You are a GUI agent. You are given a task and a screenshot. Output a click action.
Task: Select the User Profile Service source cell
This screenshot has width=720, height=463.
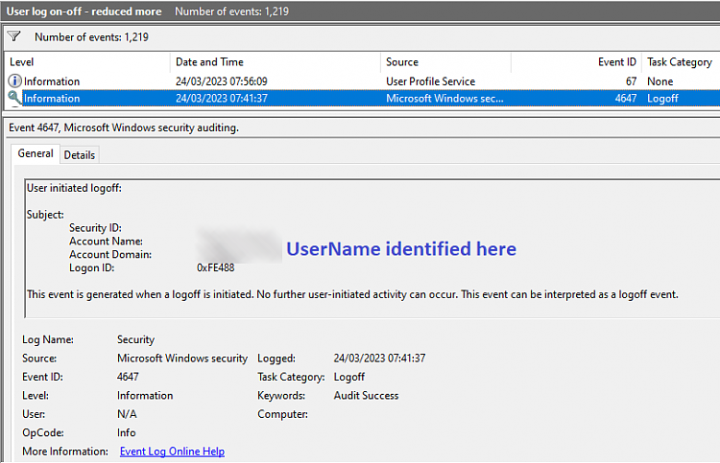tap(430, 81)
